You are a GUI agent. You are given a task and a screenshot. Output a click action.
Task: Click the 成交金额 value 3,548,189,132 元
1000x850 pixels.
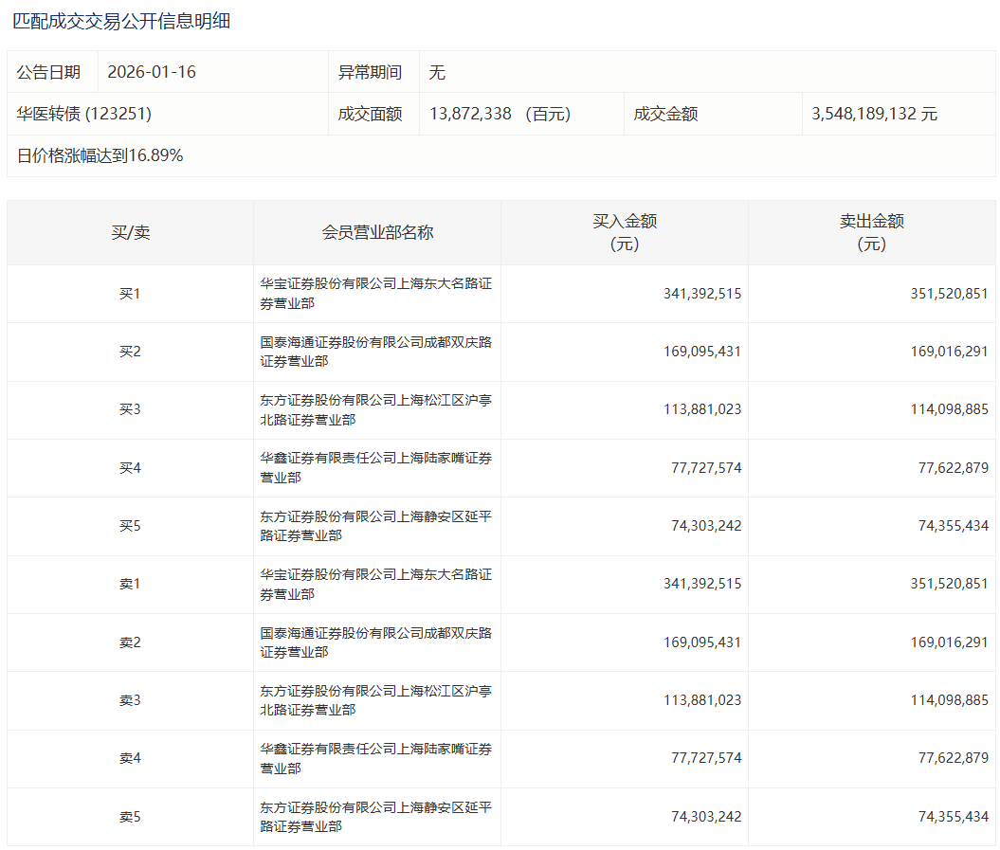click(874, 114)
